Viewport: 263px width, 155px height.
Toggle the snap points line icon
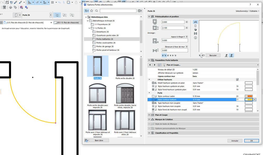[x=37, y=2]
